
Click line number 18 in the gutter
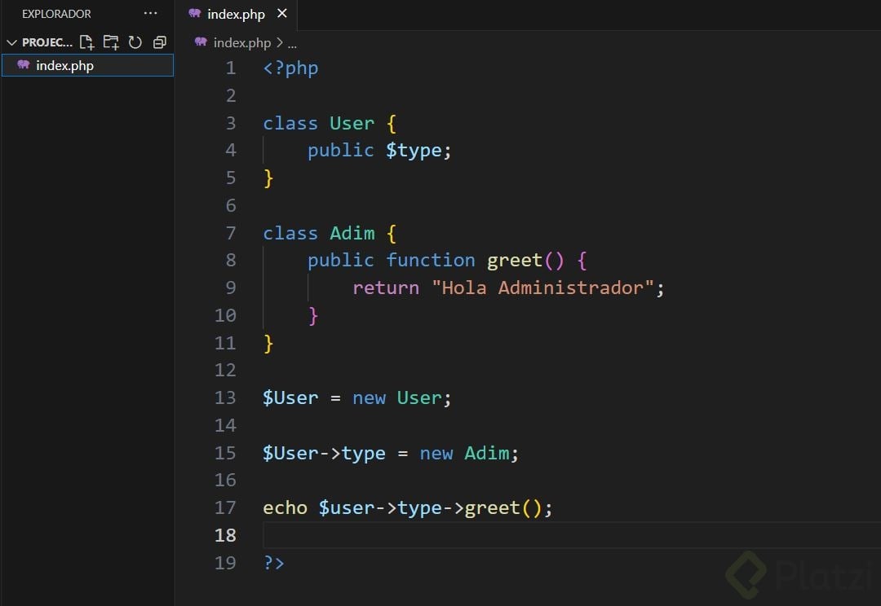tap(225, 535)
